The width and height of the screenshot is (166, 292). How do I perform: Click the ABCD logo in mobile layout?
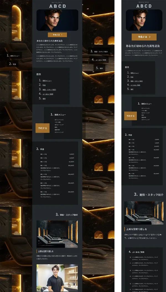pos(144,6)
